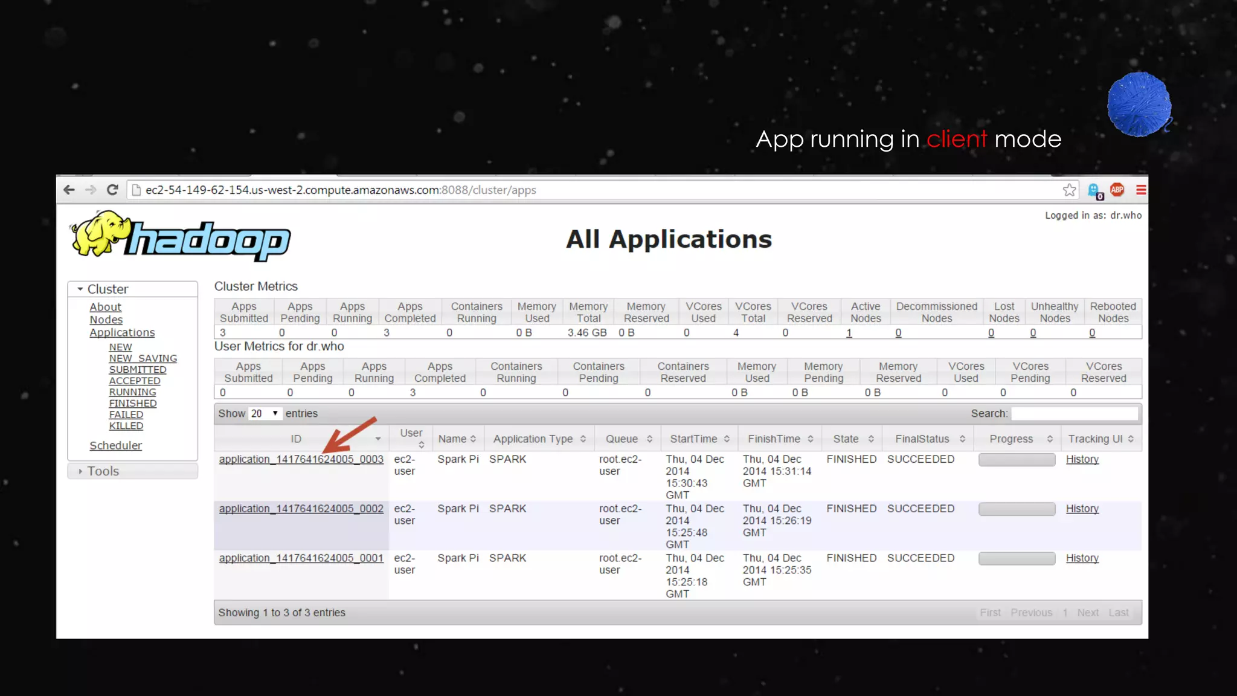Sort by Application Type column arrows

click(x=583, y=439)
